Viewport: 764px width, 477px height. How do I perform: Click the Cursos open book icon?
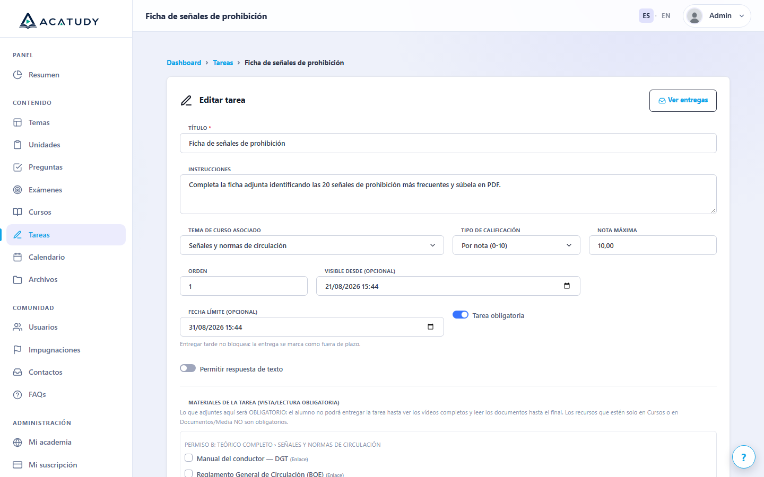coord(18,212)
